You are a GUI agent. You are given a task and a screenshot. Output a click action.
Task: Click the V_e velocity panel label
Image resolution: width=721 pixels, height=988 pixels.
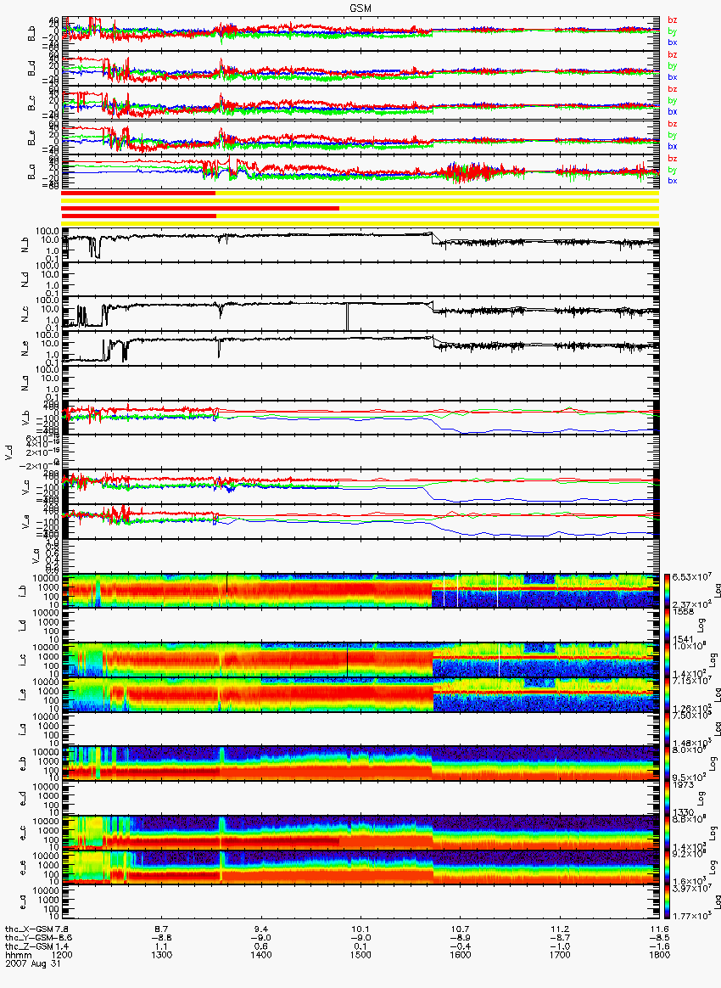25,520
